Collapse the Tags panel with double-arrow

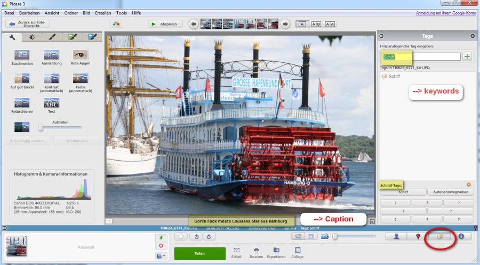(381, 36)
